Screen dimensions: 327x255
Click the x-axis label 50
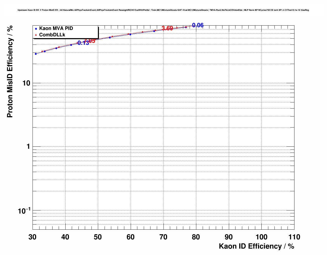click(x=98, y=237)
